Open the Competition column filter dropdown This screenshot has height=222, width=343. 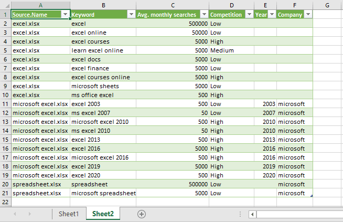tap(249, 15)
